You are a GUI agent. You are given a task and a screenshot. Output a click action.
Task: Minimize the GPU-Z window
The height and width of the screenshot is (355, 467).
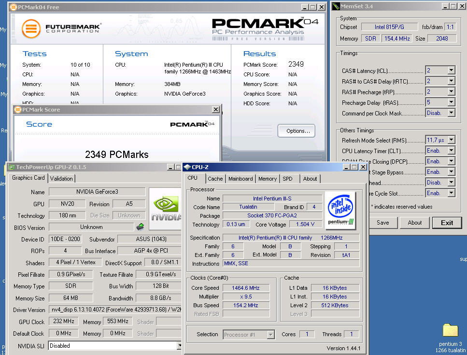tap(170, 167)
